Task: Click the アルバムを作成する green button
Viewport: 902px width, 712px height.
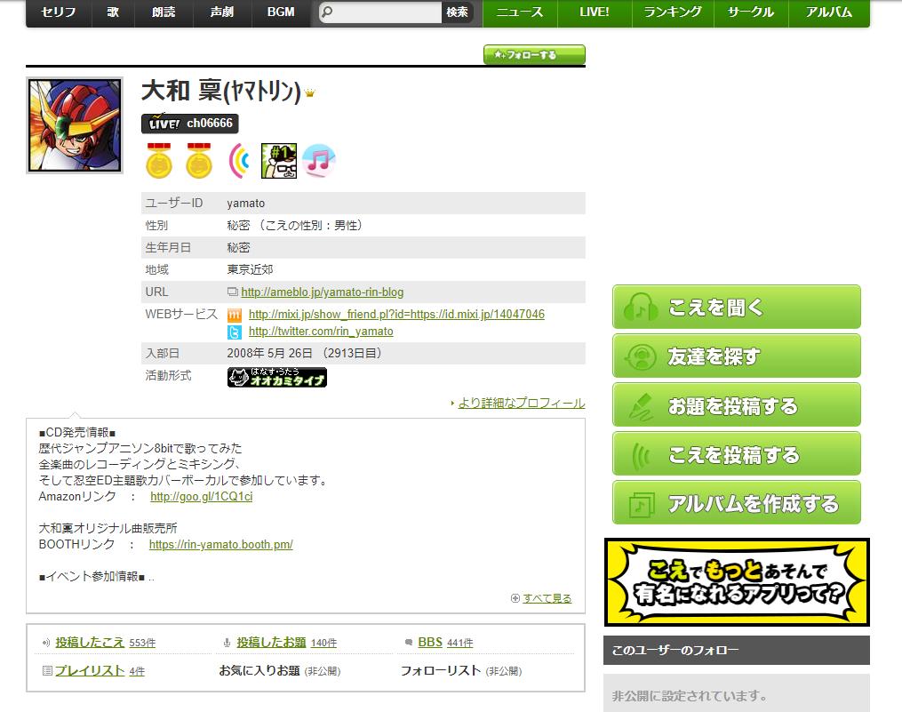Action: 737,502
